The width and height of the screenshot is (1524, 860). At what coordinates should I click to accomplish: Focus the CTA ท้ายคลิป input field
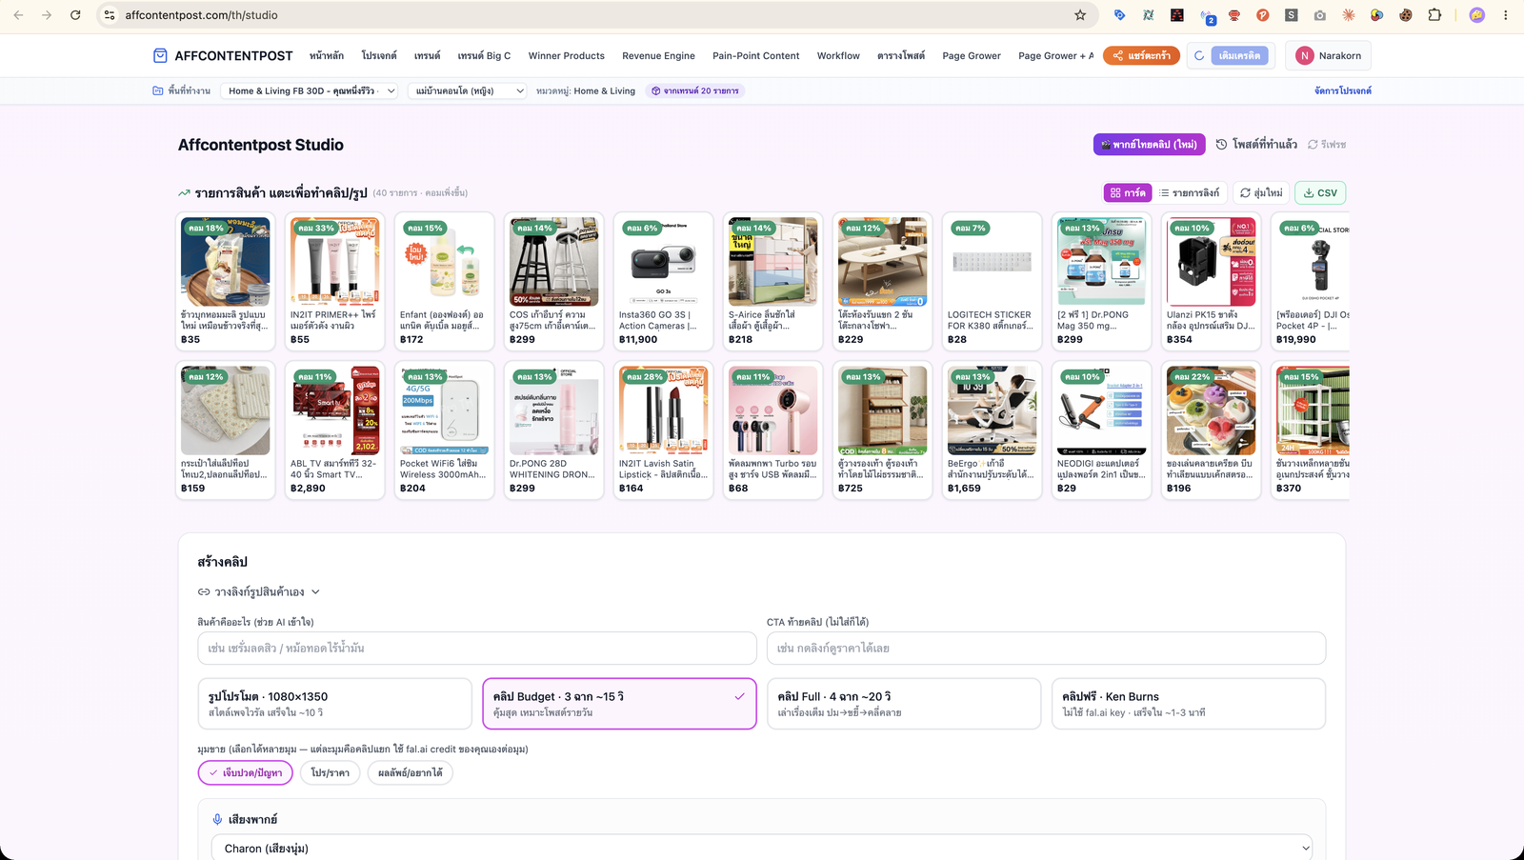click(x=1046, y=648)
